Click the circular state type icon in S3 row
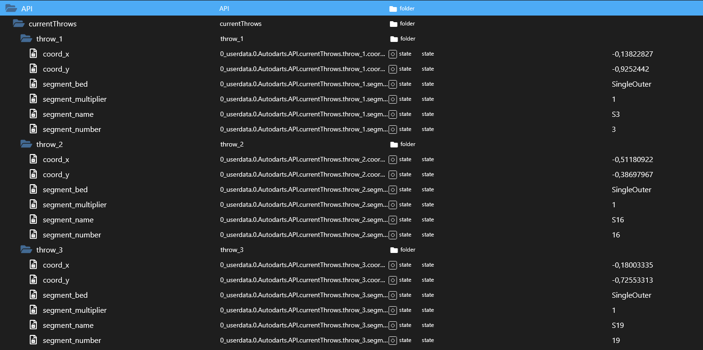The image size is (703, 350). (x=393, y=114)
